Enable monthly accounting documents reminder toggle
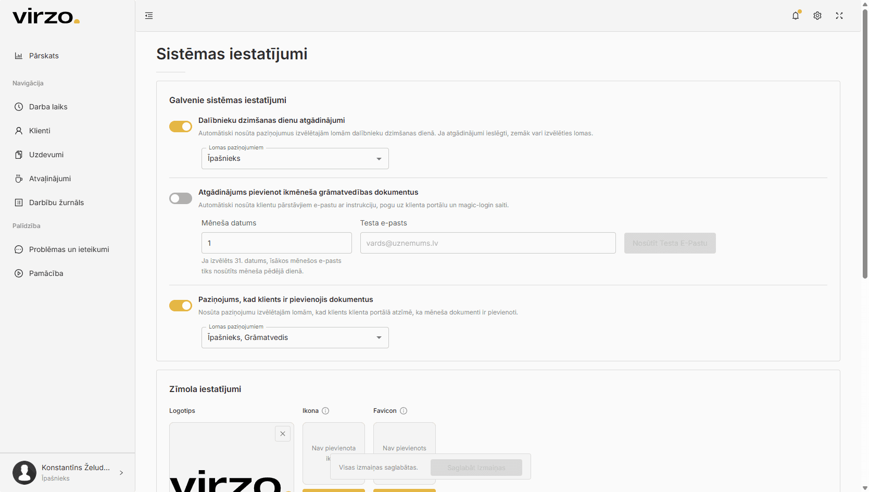 [181, 198]
